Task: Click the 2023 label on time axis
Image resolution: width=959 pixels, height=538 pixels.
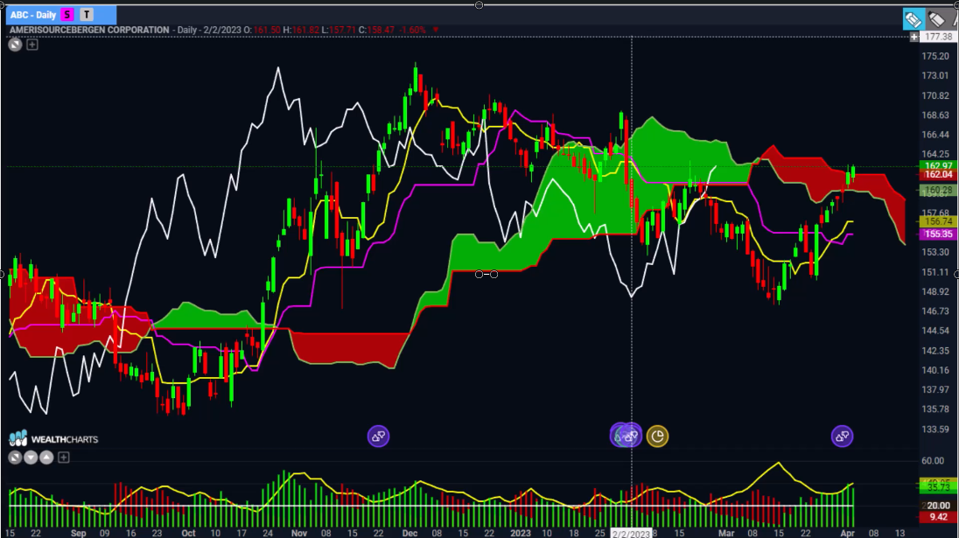Action: pos(521,533)
